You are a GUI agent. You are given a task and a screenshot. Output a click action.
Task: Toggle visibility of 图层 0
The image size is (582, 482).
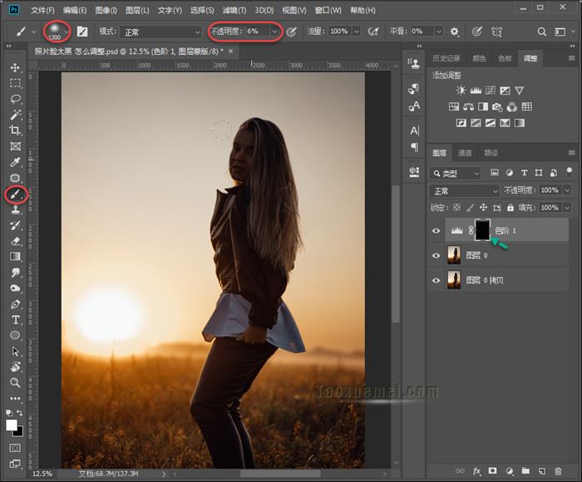coord(436,256)
